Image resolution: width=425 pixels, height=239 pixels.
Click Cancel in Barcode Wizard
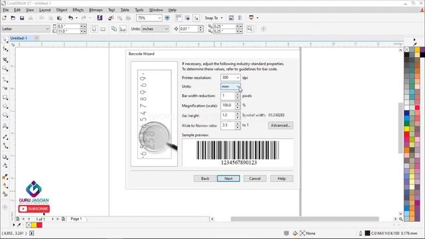(255, 179)
